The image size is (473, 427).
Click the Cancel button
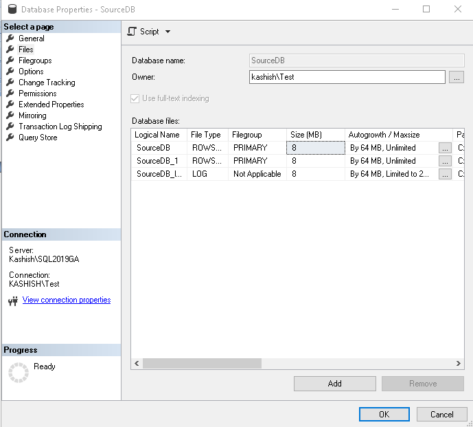coord(441,415)
